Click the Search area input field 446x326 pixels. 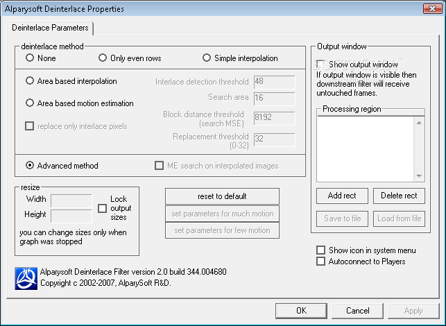click(275, 98)
